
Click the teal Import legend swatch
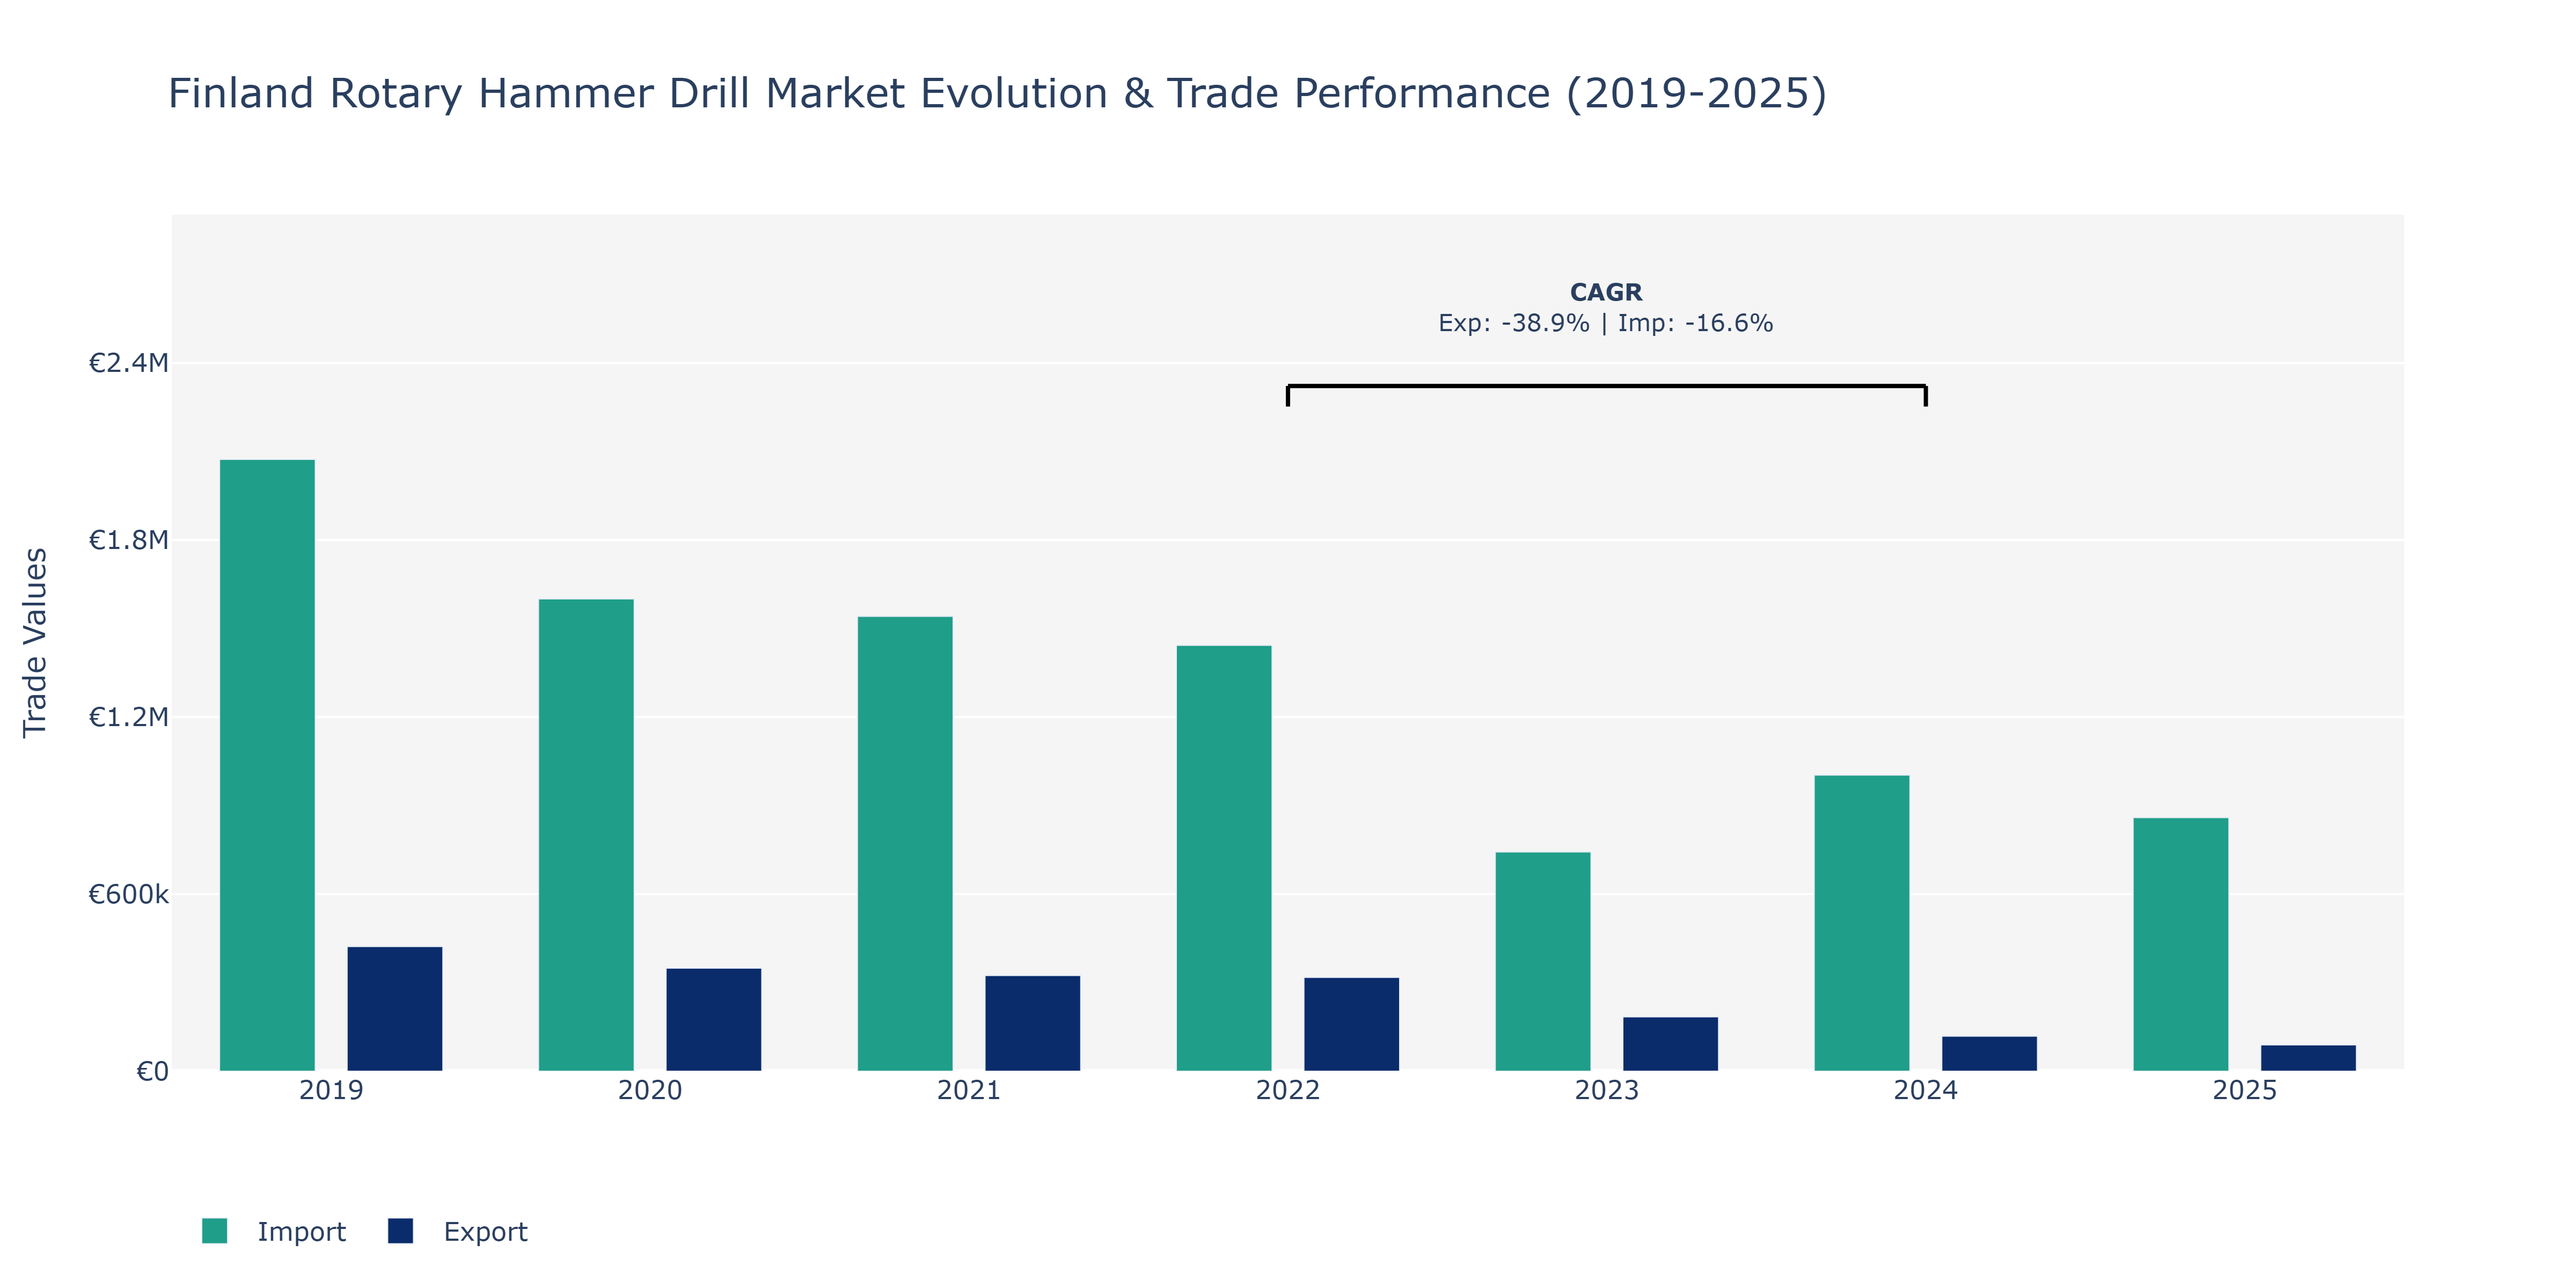(x=214, y=1231)
